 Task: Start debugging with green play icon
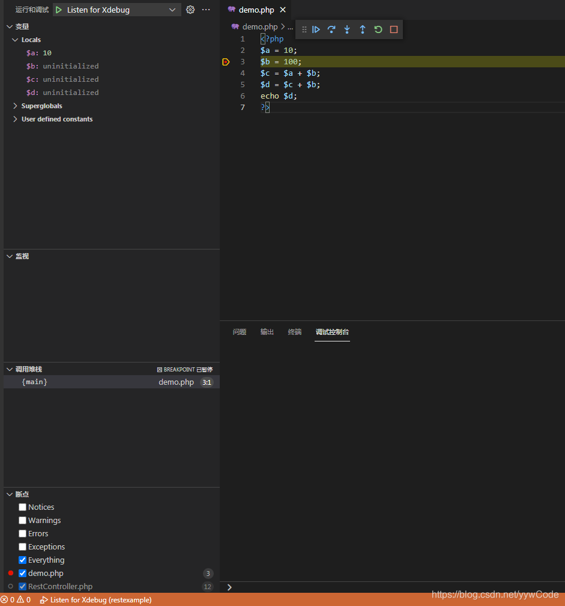tap(59, 10)
